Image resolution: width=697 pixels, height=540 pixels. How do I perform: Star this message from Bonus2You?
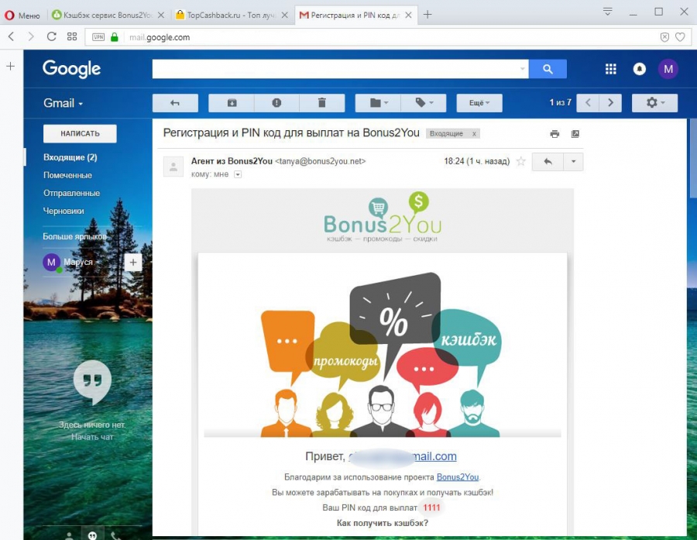point(521,161)
